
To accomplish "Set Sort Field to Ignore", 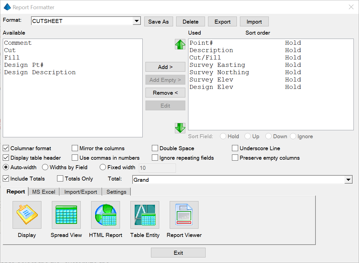I will pyautogui.click(x=293, y=136).
